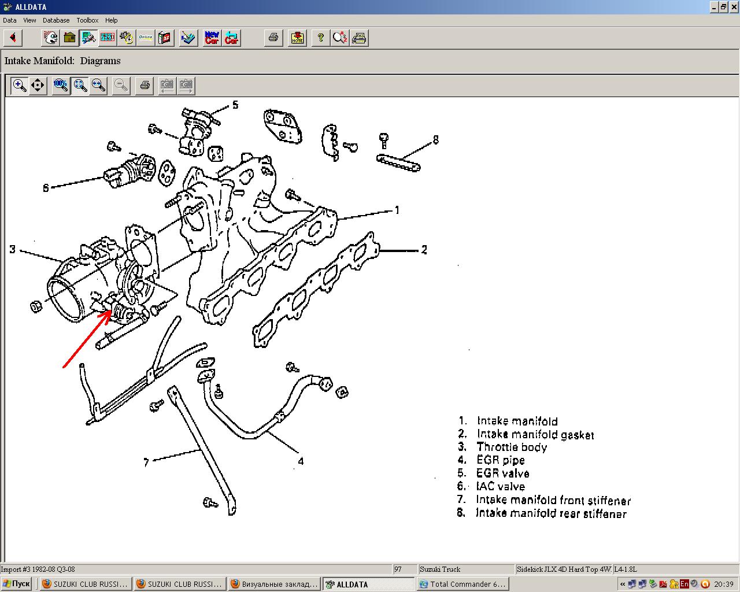Click the En language indicator in tray
This screenshot has width=740, height=592.
(x=684, y=584)
